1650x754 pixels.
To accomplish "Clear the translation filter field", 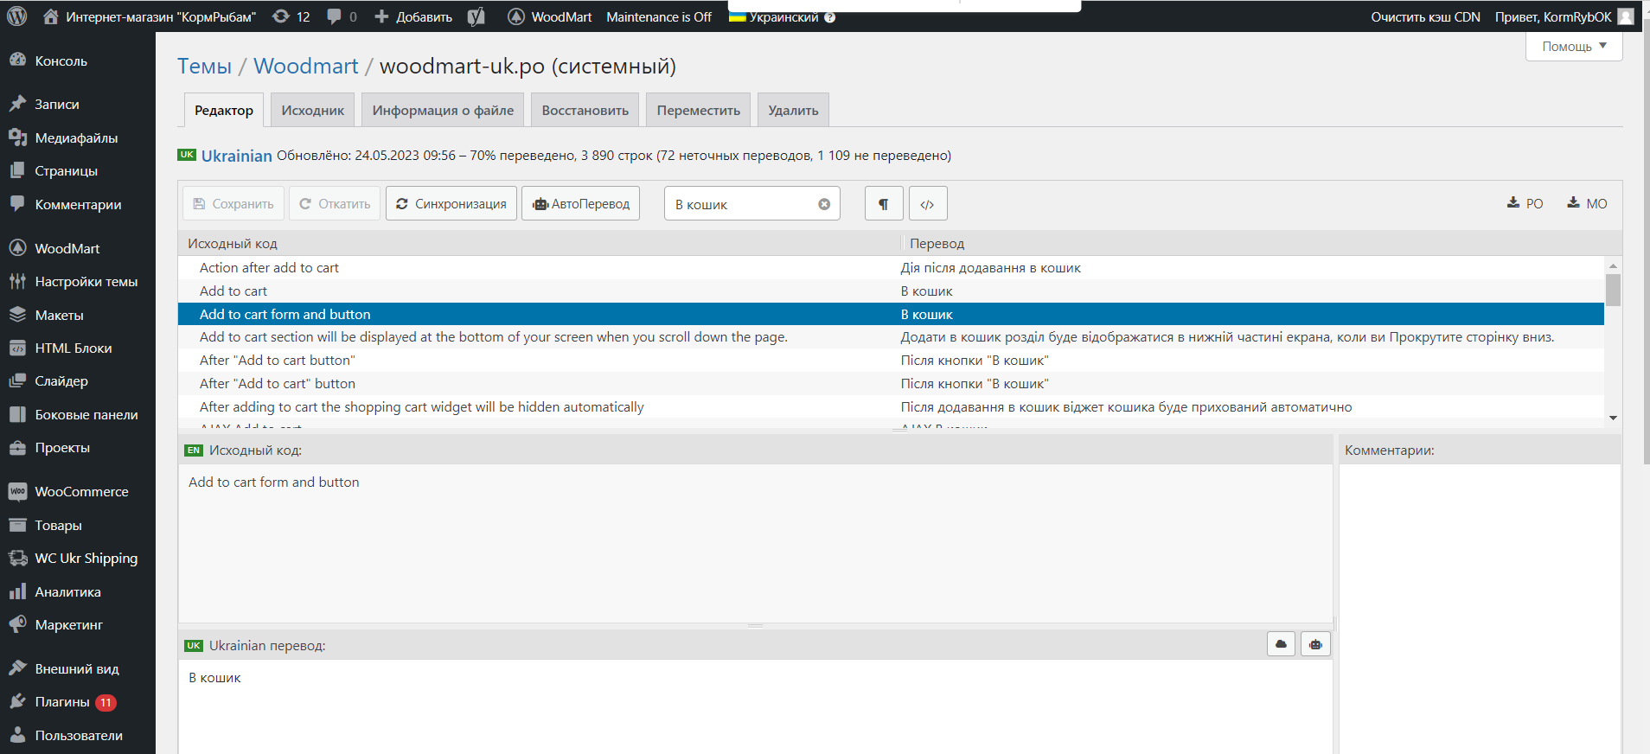I will click(824, 204).
